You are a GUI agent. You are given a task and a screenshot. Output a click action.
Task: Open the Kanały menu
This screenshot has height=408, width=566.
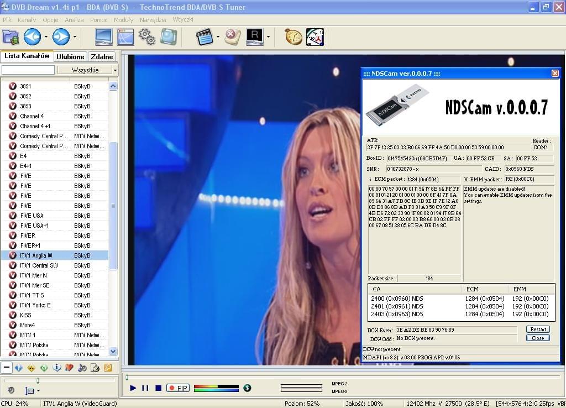pyautogui.click(x=27, y=20)
